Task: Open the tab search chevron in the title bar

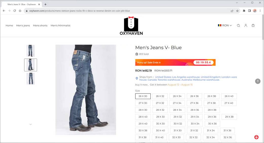Action: pos(237,3)
